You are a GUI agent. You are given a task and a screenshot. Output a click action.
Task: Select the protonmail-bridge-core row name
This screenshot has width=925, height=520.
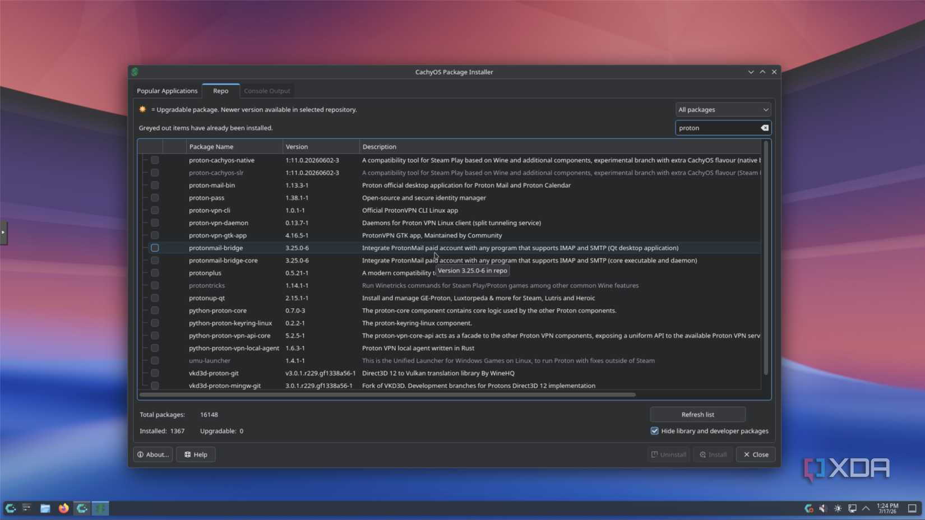point(223,261)
